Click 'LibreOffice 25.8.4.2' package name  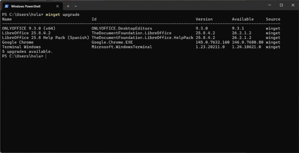coord(26,33)
